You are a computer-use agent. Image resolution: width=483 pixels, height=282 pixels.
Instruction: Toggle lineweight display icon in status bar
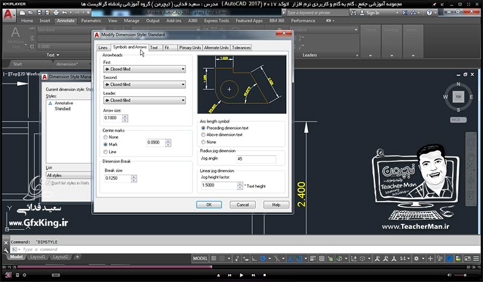click(x=313, y=258)
